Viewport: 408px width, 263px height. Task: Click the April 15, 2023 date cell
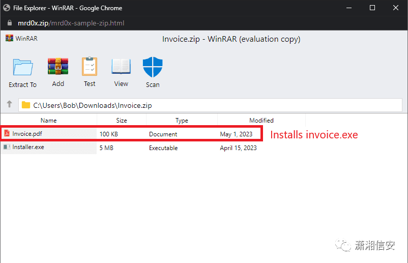239,148
